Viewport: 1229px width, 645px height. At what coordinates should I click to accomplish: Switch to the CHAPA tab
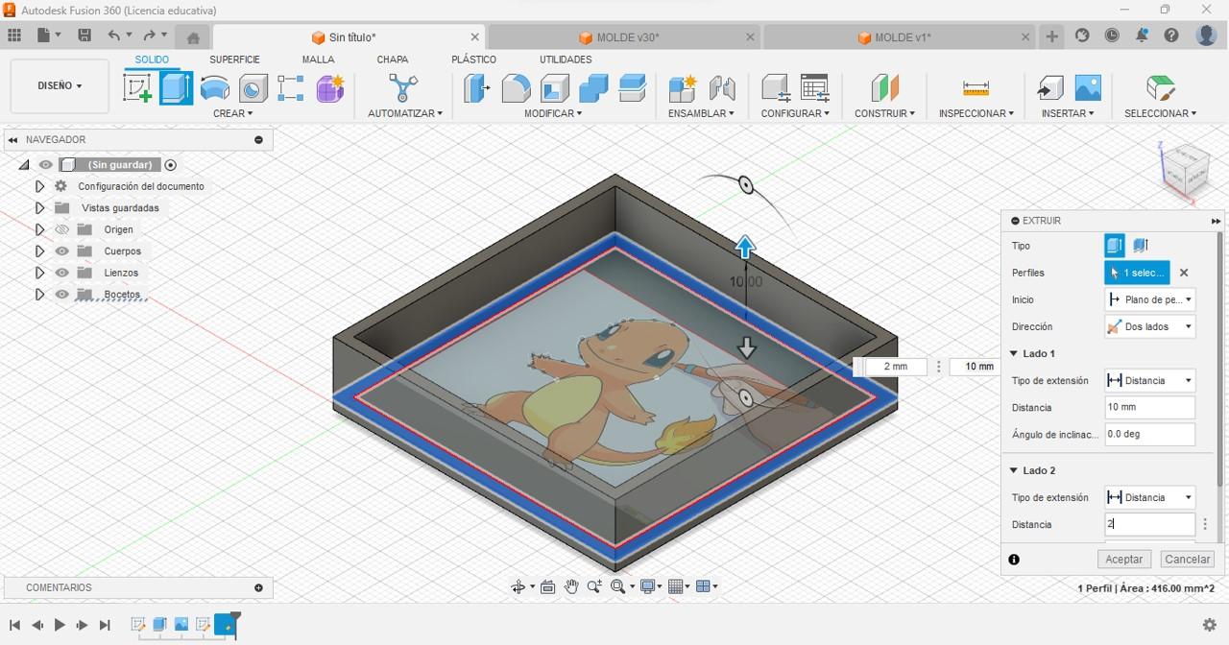[392, 60]
